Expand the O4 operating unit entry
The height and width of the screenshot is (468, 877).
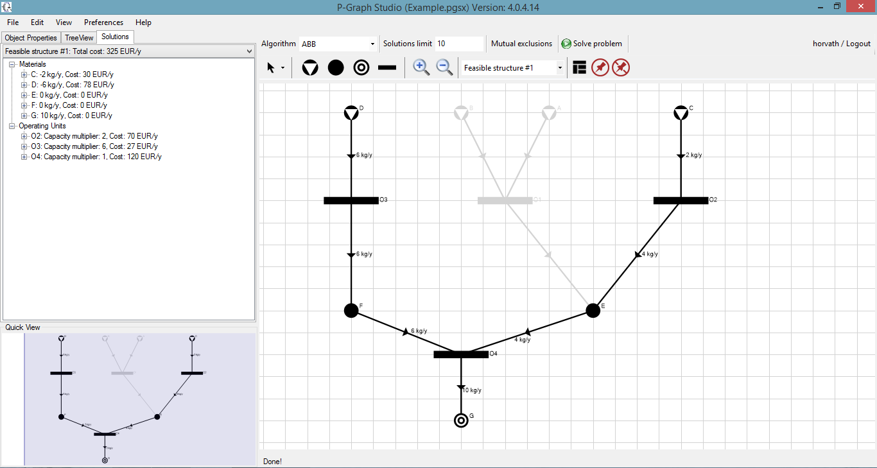point(24,157)
